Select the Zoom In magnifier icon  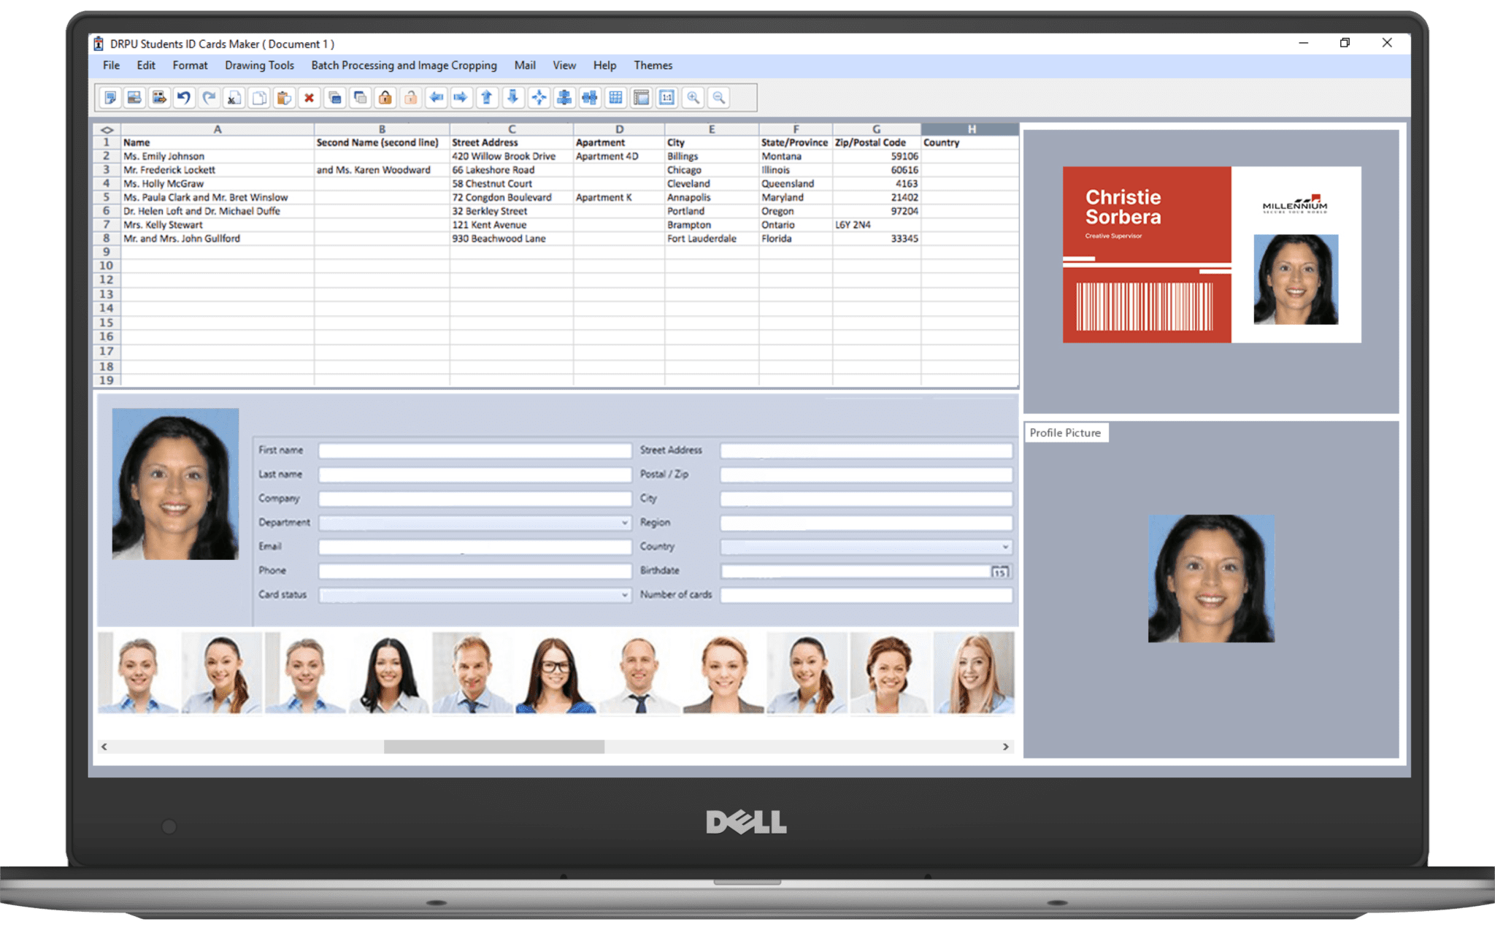pos(691,97)
